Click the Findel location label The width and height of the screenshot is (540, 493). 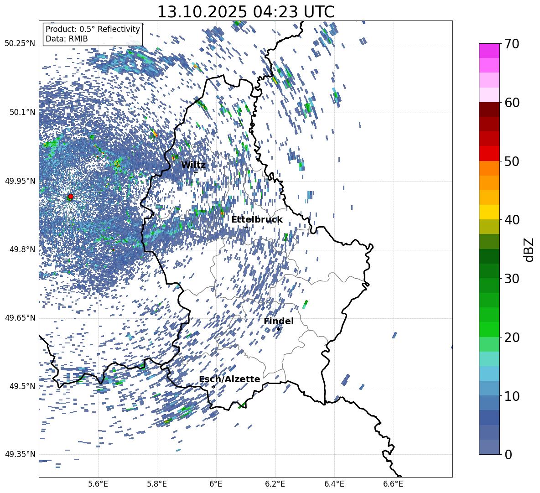click(279, 321)
